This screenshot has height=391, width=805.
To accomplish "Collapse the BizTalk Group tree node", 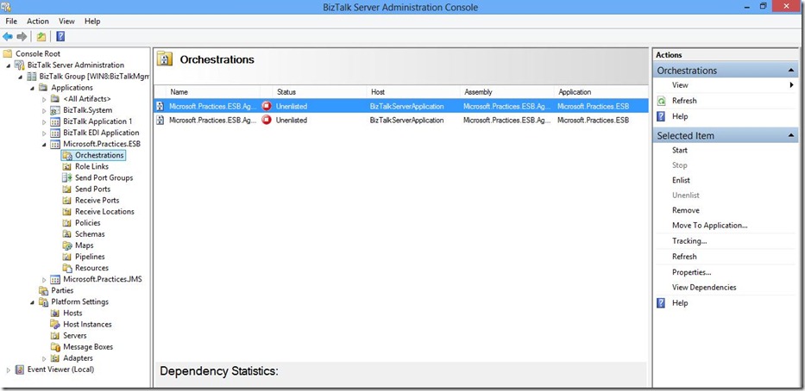I will tap(20, 77).
